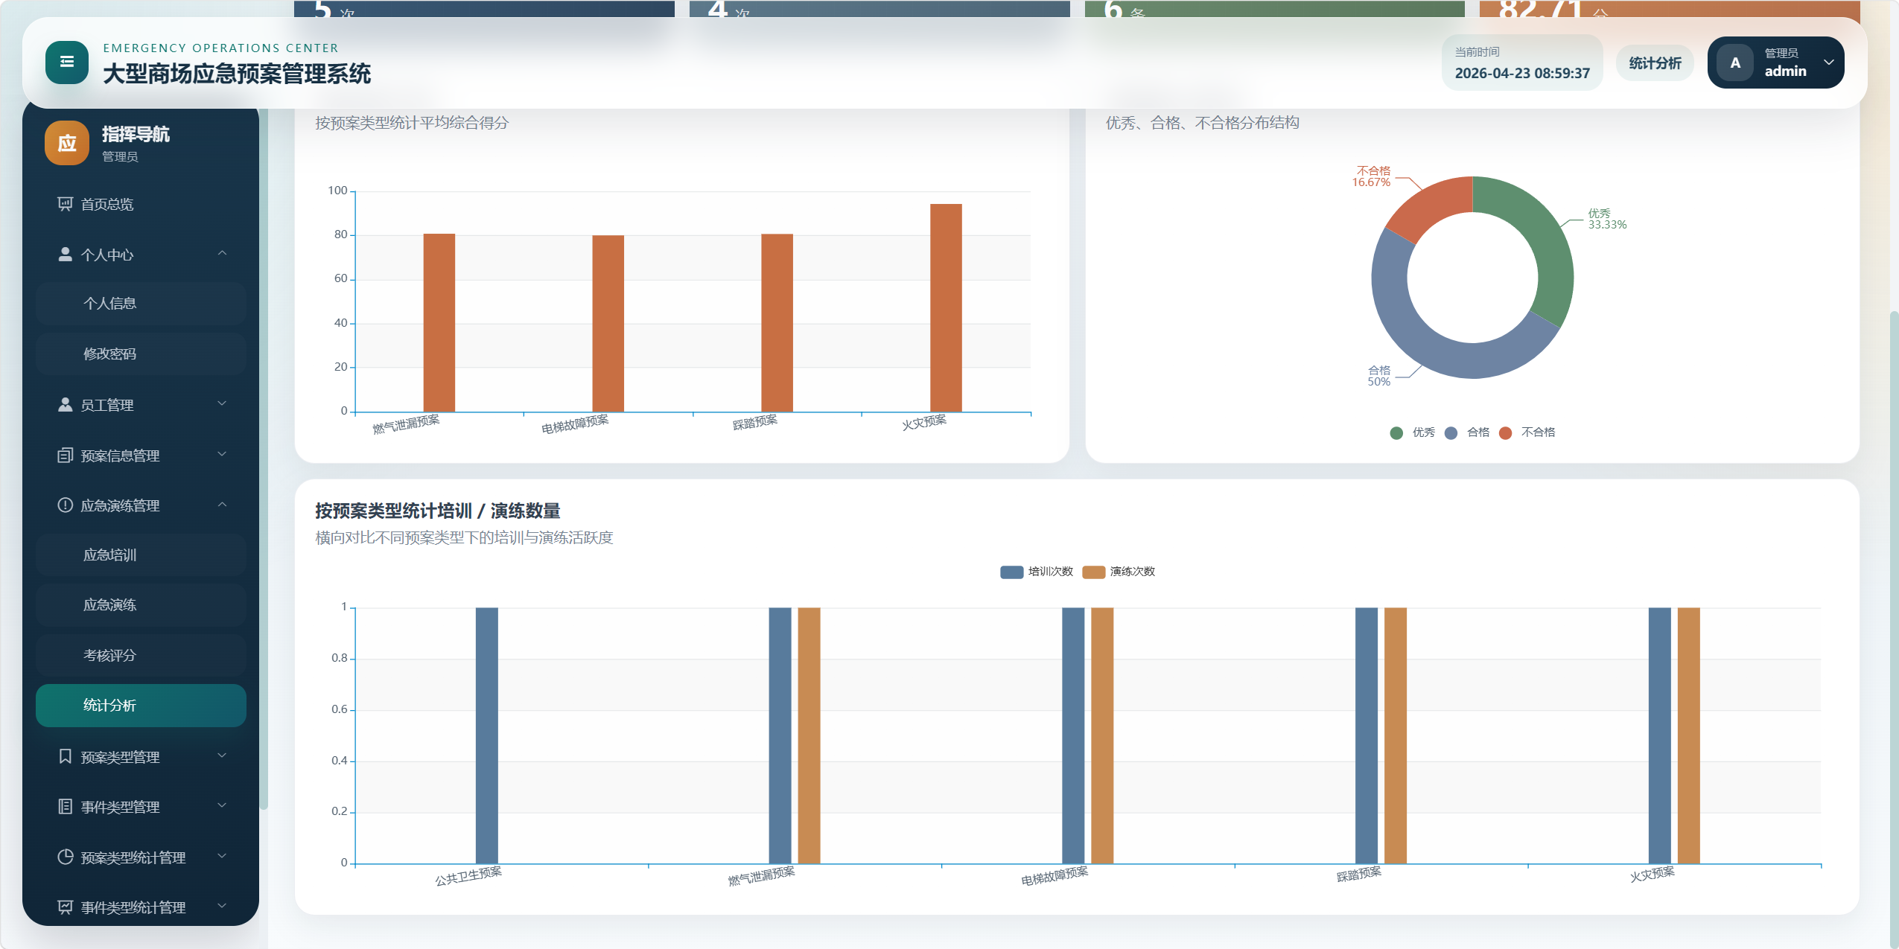Click the hamburger menu toggle icon
The height and width of the screenshot is (949, 1899).
tap(66, 63)
